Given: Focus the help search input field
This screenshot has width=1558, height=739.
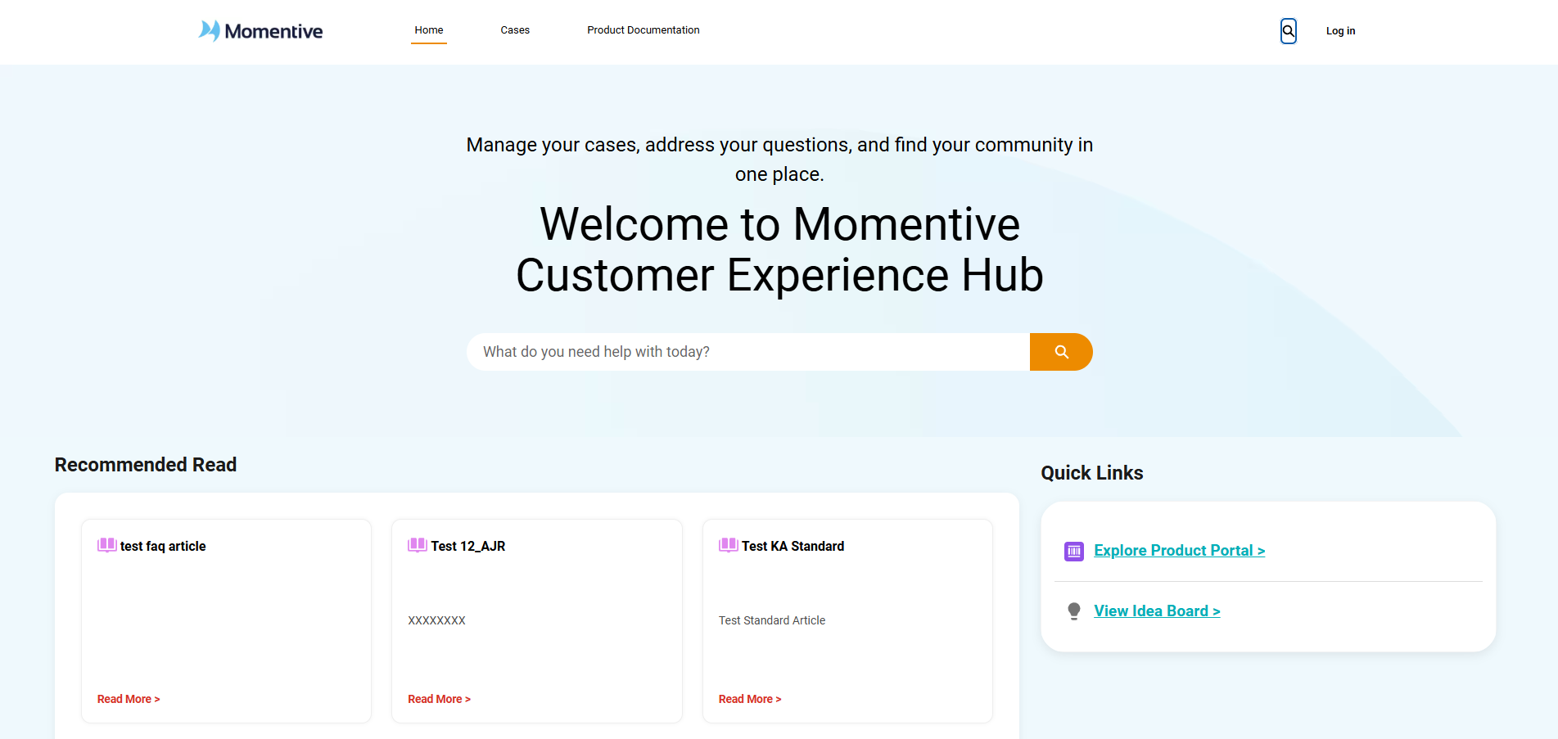Looking at the screenshot, I should point(748,352).
